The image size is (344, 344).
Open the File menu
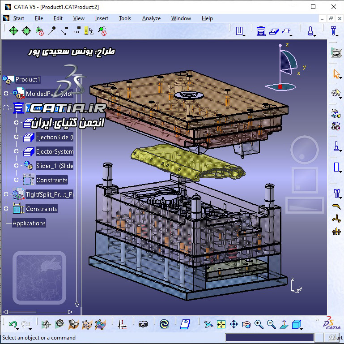(x=39, y=18)
